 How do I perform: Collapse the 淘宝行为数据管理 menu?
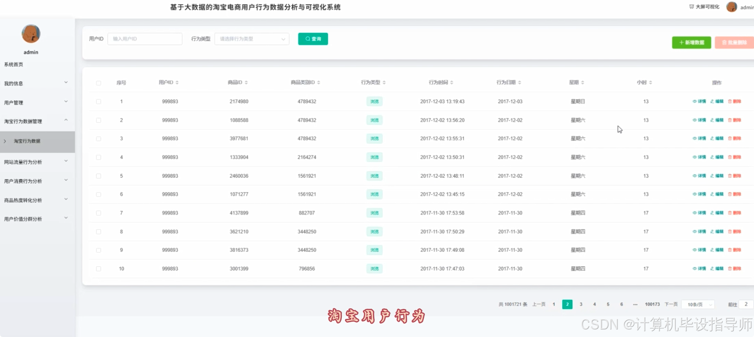click(37, 121)
